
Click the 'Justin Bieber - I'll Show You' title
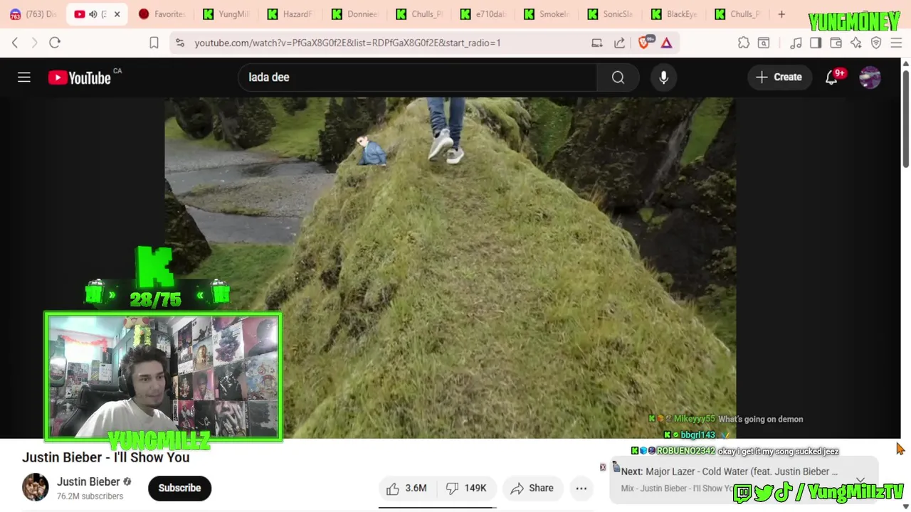point(105,457)
